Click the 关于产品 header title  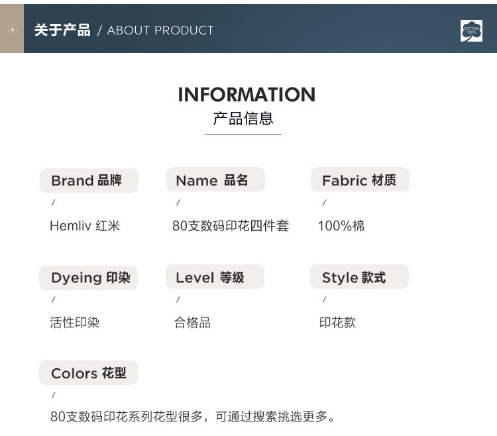[62, 30]
